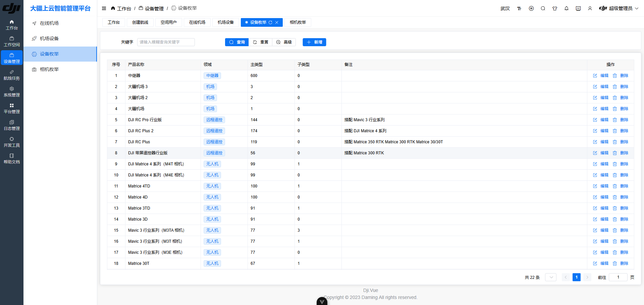The width and height of the screenshot is (644, 305).
Task: Go to 工作台 in the left sidebar
Action: click(x=12, y=25)
